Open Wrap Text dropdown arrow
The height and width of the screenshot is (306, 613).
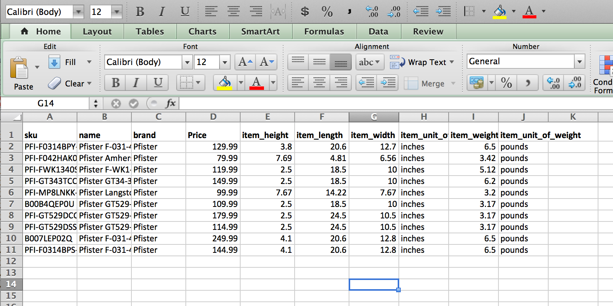(452, 62)
